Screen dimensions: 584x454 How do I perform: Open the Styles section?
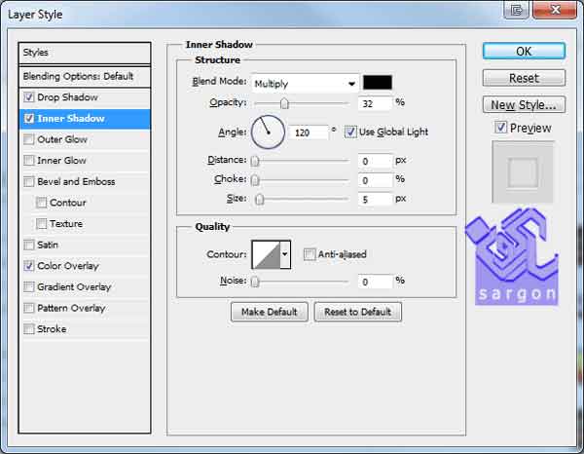tap(86, 53)
